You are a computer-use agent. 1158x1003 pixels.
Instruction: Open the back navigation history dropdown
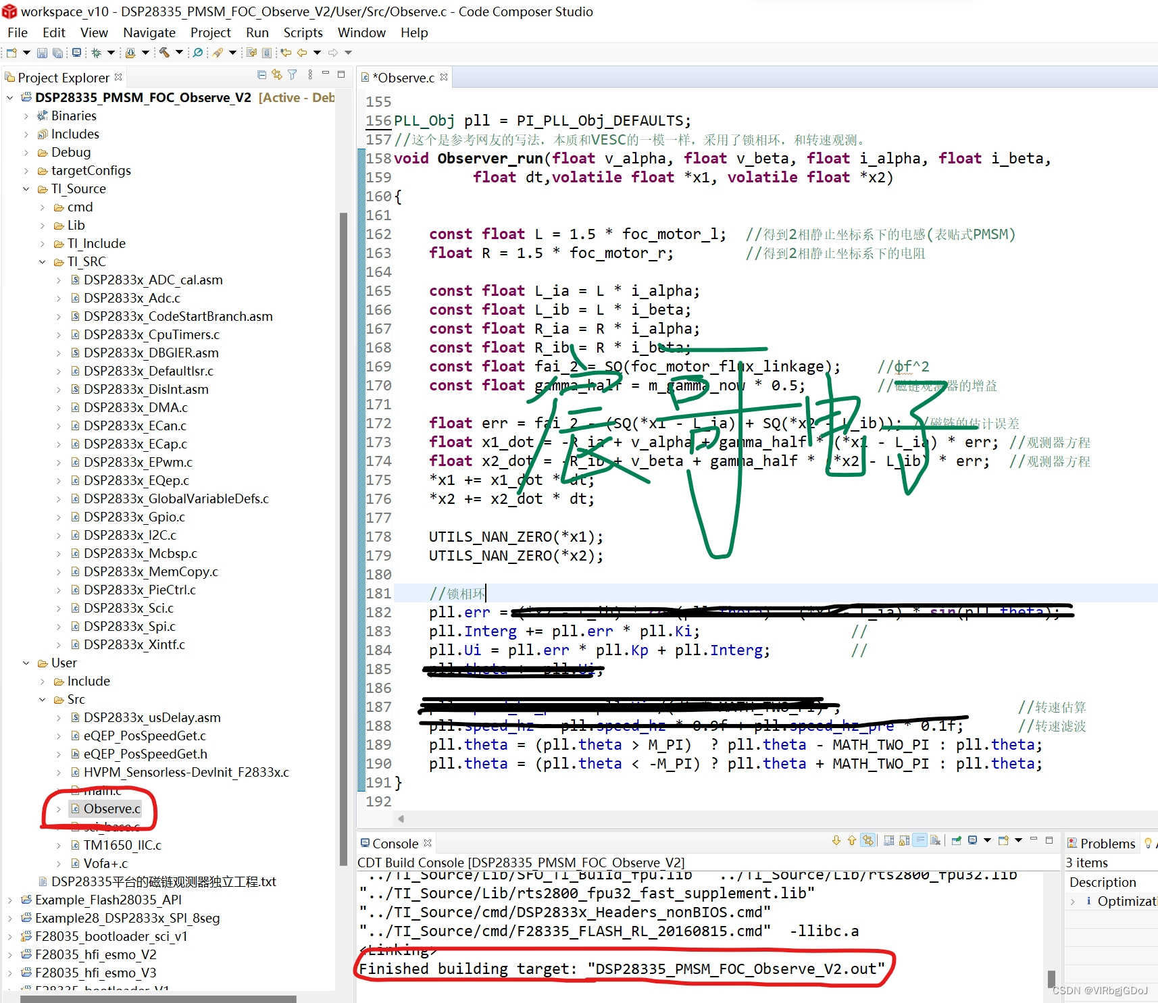(x=317, y=53)
